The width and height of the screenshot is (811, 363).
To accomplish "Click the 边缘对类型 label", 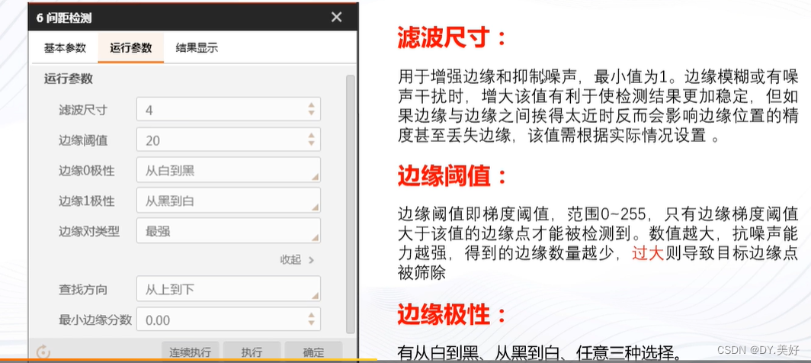I will point(89,231).
